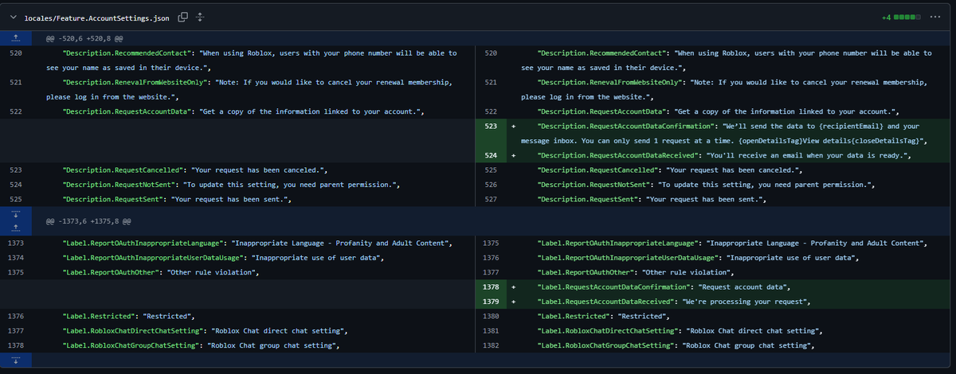
Task: Expand down arrow above the -1373,6 hunk
Action: pyautogui.click(x=17, y=213)
